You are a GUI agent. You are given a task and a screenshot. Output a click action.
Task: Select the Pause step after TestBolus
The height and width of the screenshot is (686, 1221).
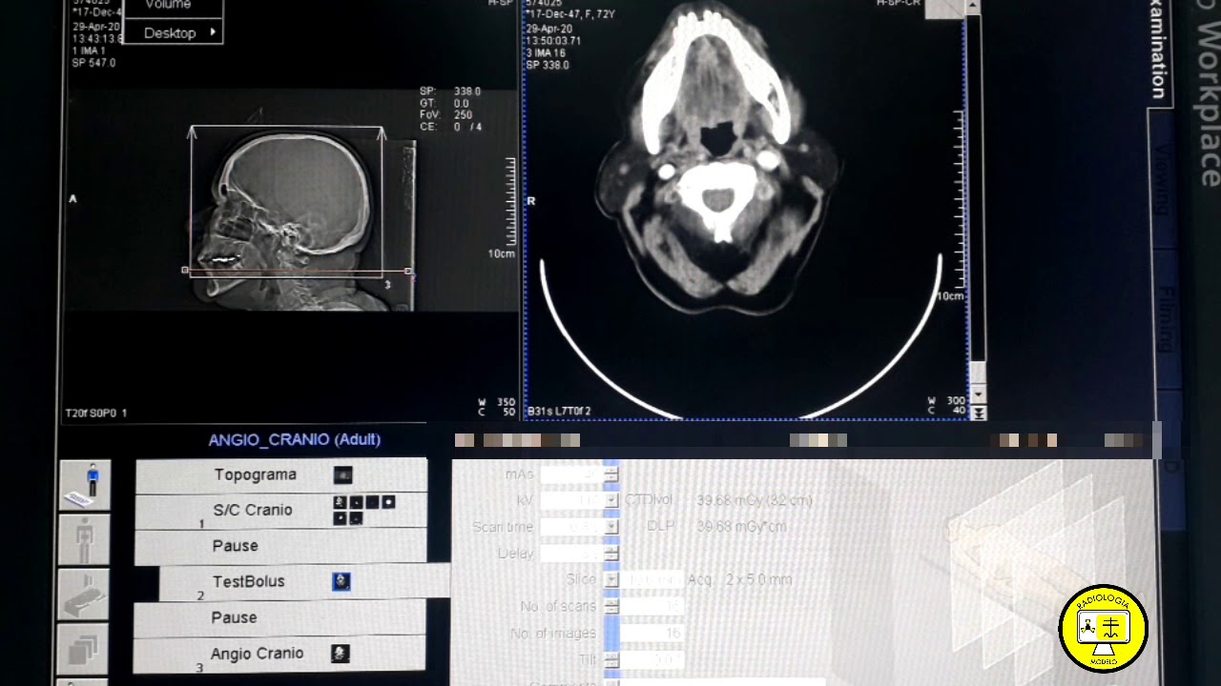tap(279, 618)
